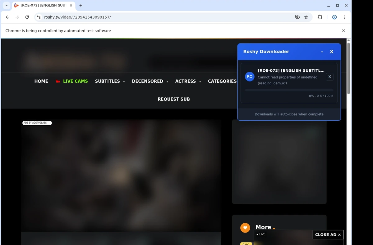
Task: Close the ROE-073 browser tab
Action: click(x=71, y=6)
